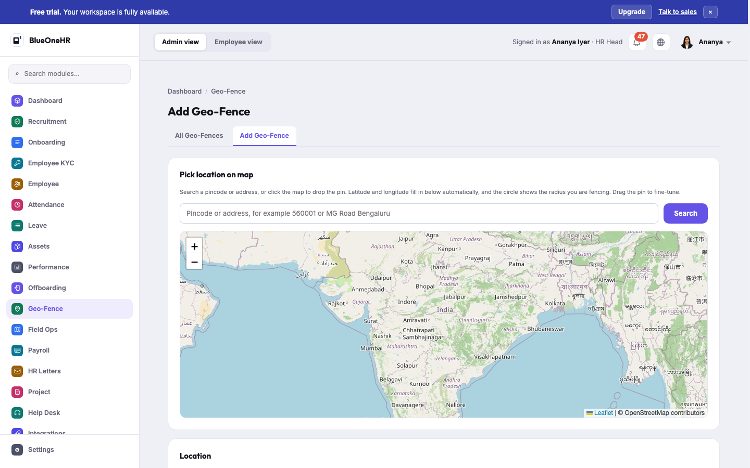
Task: Open the Settings gear icon
Action: [17, 450]
